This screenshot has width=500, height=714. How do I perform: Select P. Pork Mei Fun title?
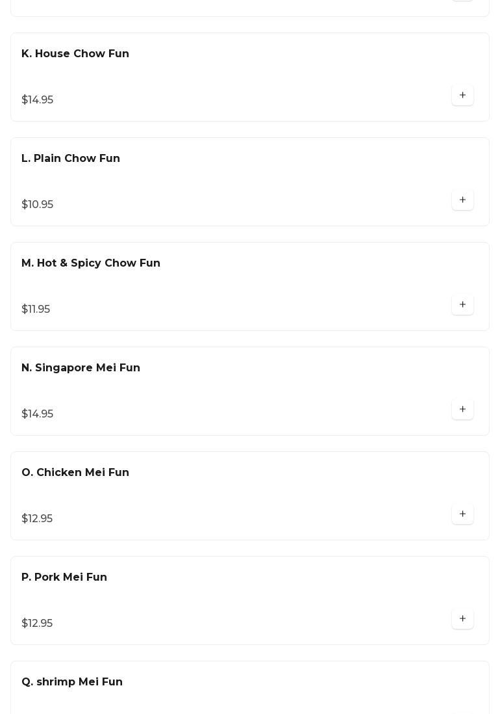tap(64, 577)
